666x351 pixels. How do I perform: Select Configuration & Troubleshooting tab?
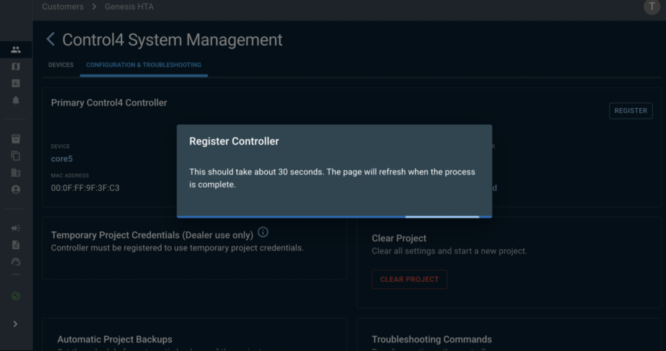(x=144, y=65)
